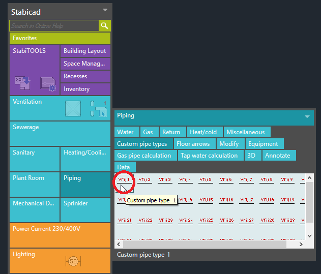Viewport: 321px width, 274px height.
Task: Select the Vrij 5 pipe type icon
Action: pos(206,180)
